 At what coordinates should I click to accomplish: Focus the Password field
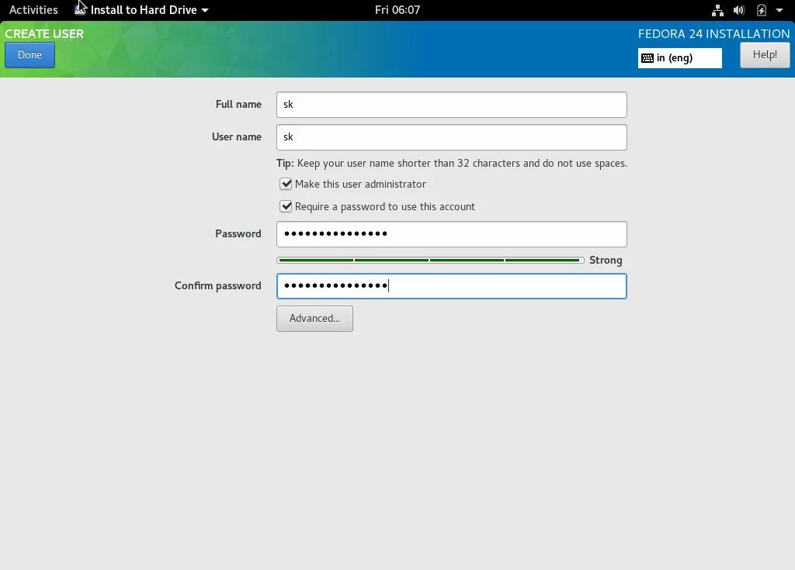point(451,234)
